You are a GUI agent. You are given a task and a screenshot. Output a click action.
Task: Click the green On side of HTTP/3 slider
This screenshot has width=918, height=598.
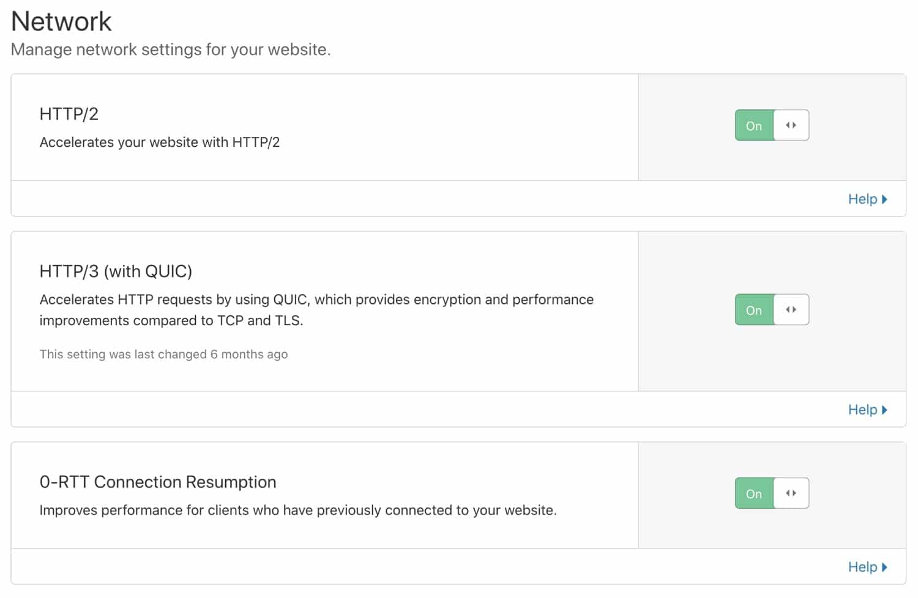(x=753, y=309)
